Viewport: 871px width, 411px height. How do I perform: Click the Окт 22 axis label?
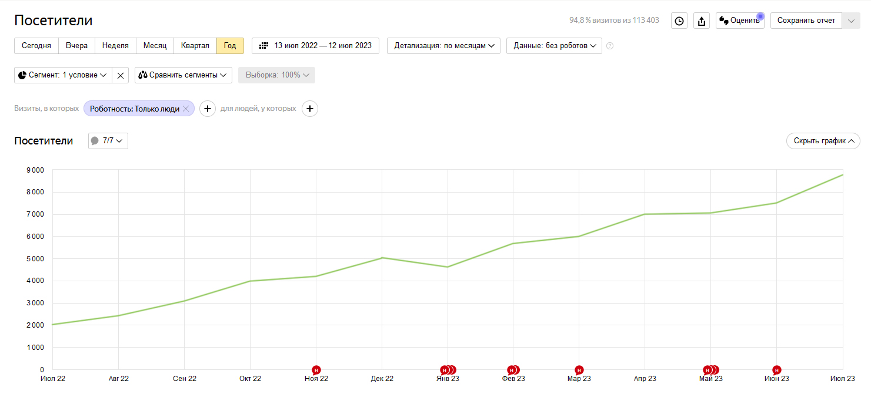tap(250, 379)
